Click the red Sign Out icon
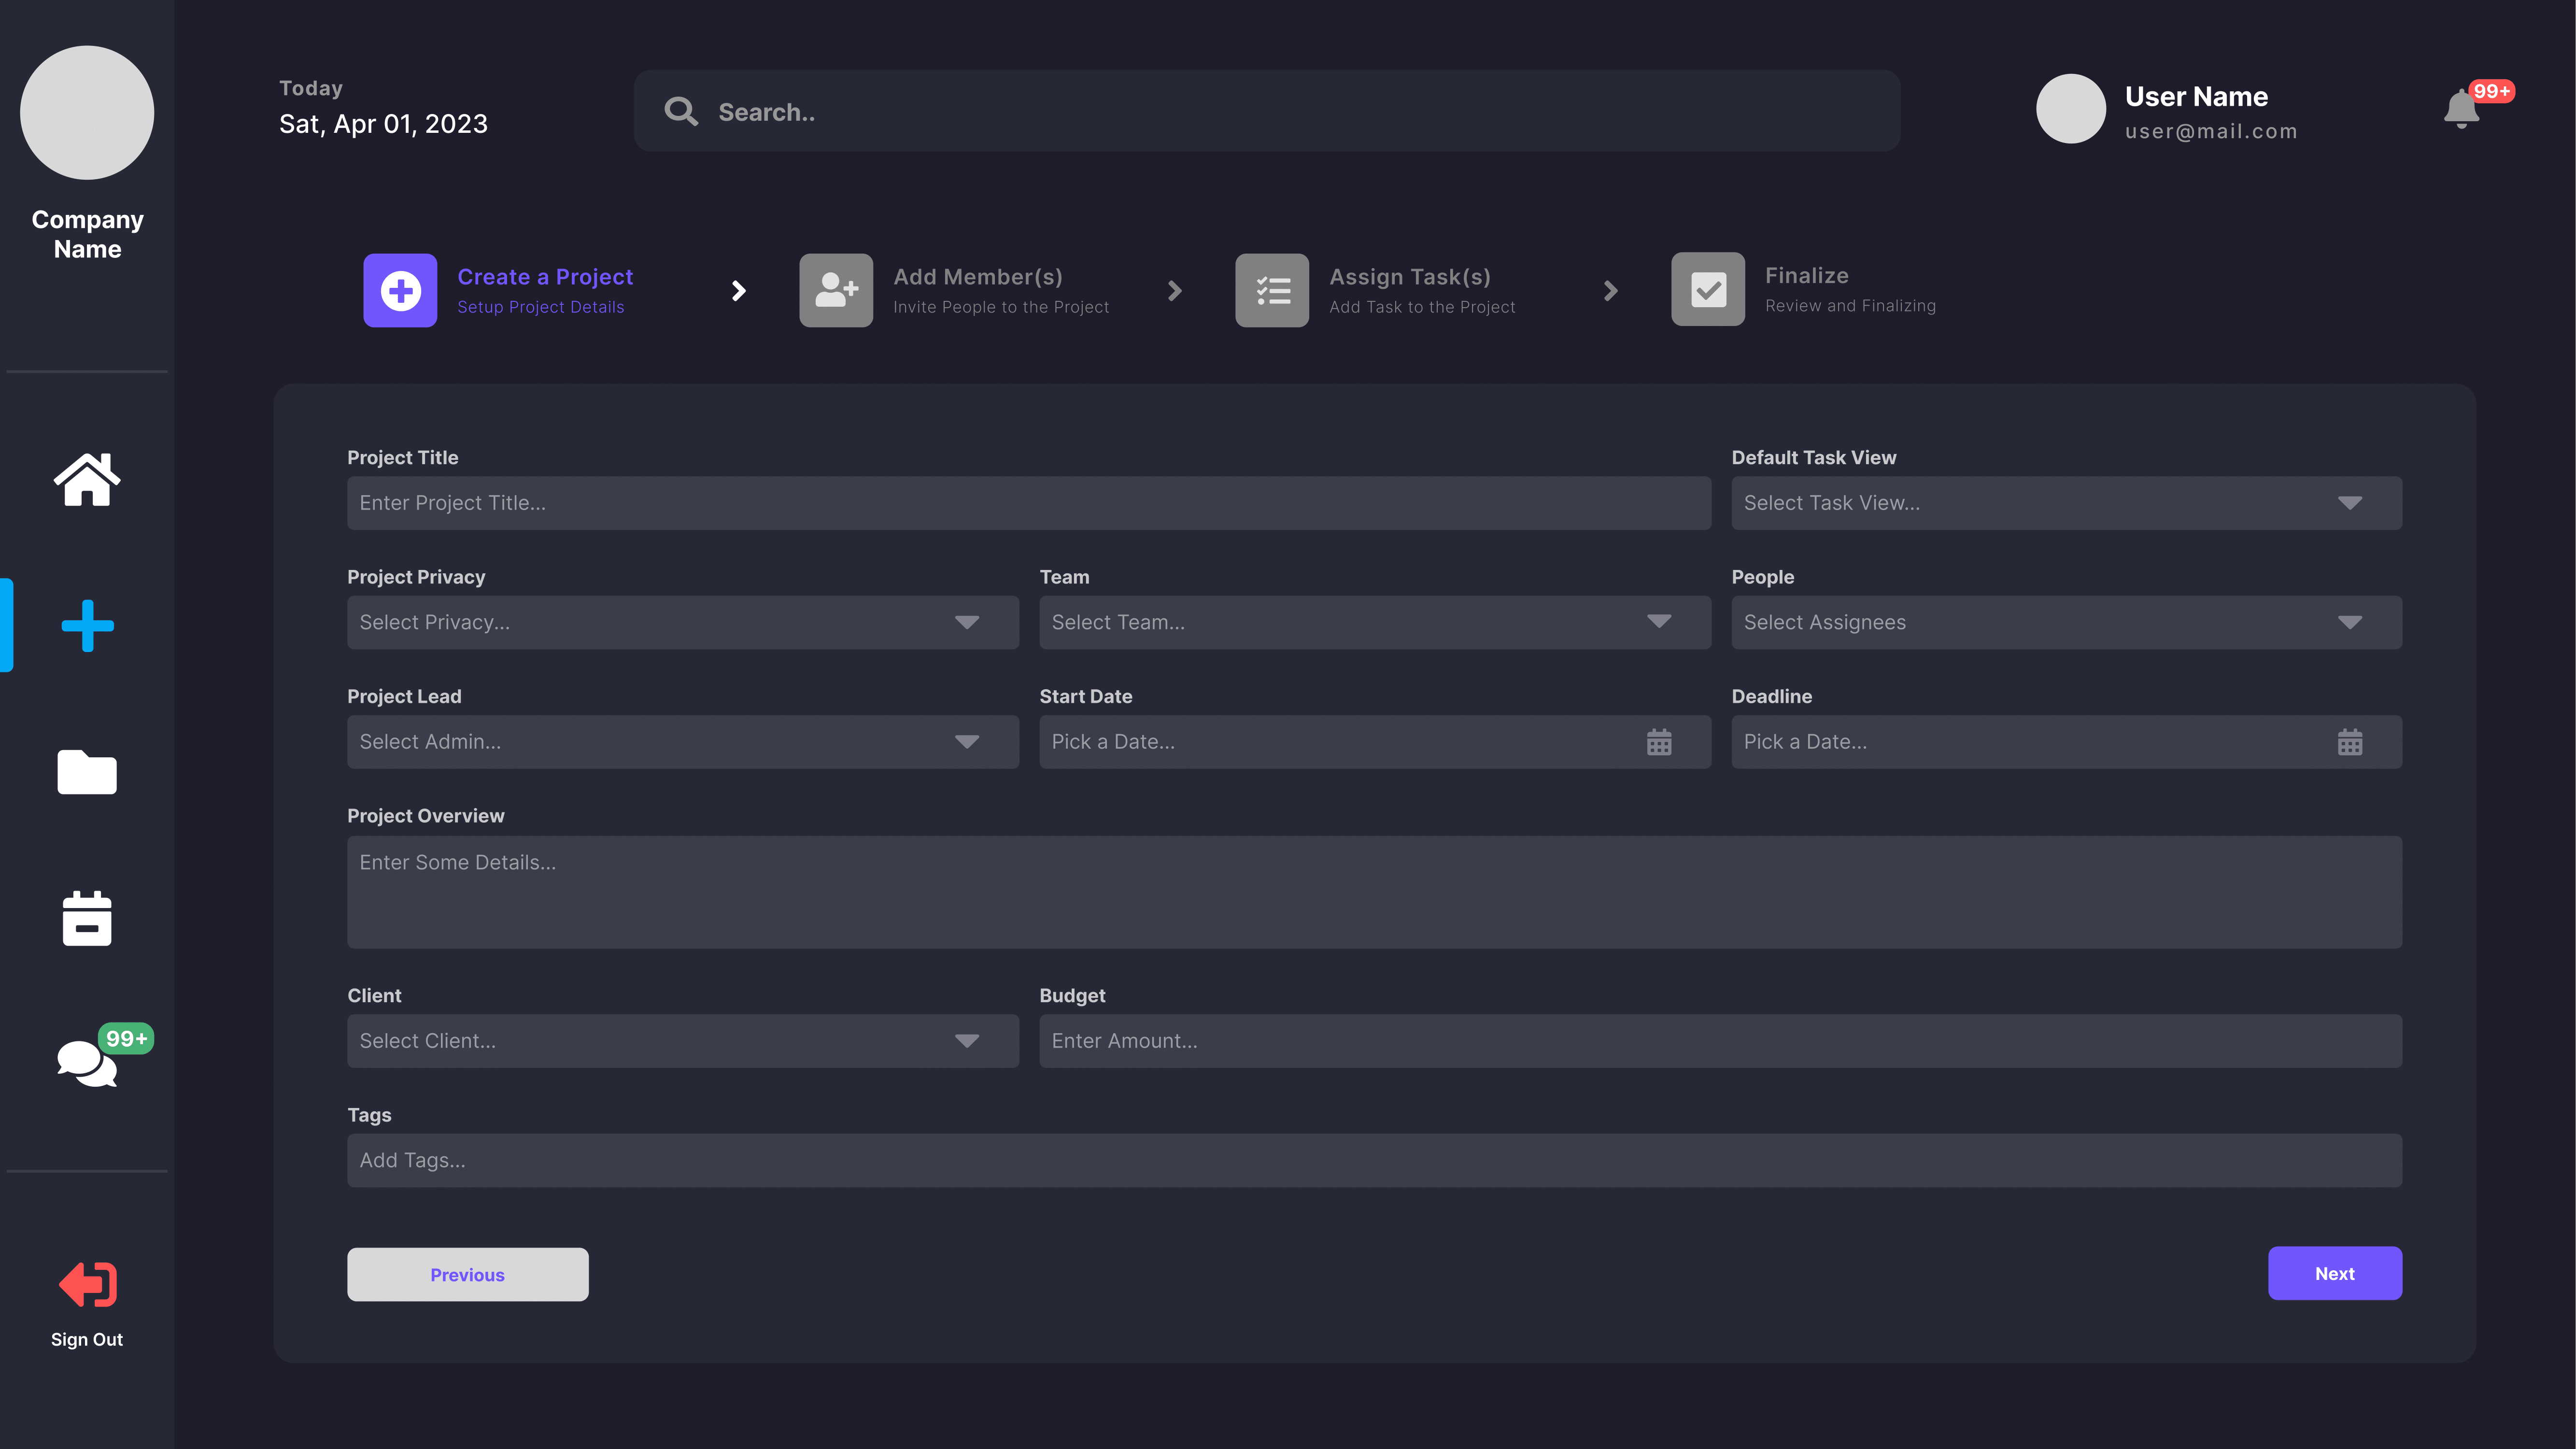This screenshot has width=2576, height=1449. [x=87, y=1285]
